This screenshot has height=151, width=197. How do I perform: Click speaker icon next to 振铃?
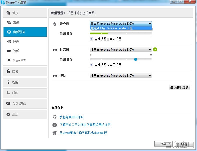pos(55,76)
